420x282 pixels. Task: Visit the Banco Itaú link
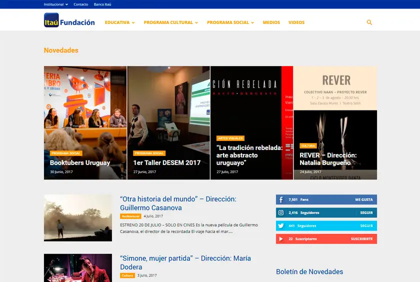coord(102,4)
